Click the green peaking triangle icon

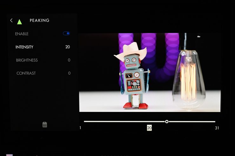point(19,22)
